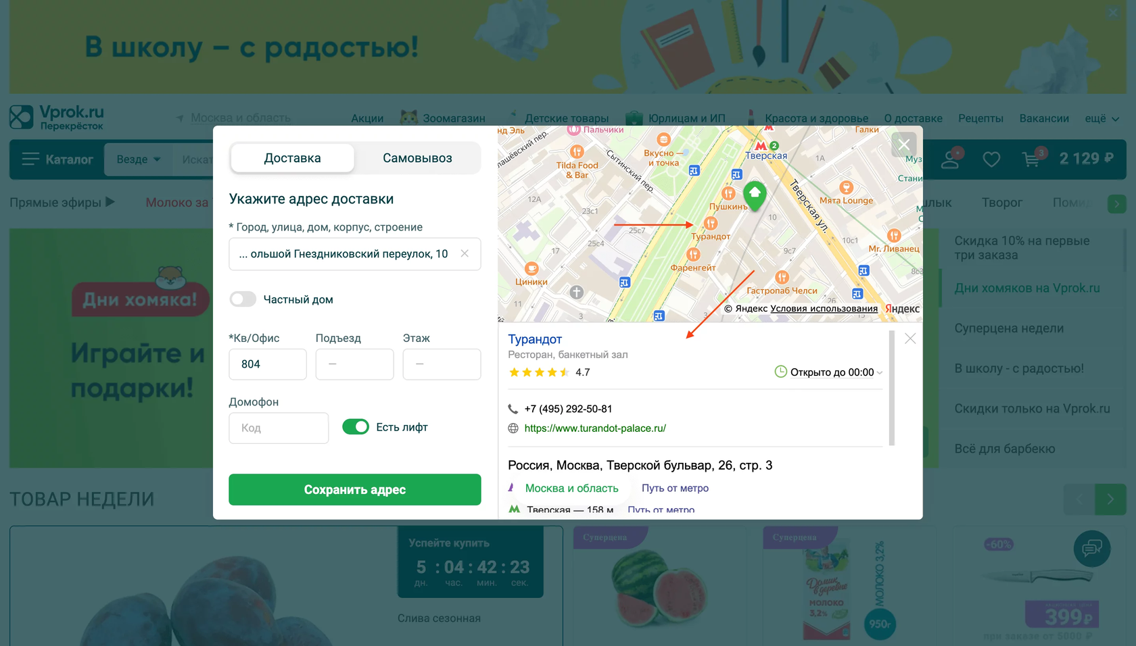Click the Москва и область link in card
Viewport: 1136px width, 646px height.
[571, 489]
